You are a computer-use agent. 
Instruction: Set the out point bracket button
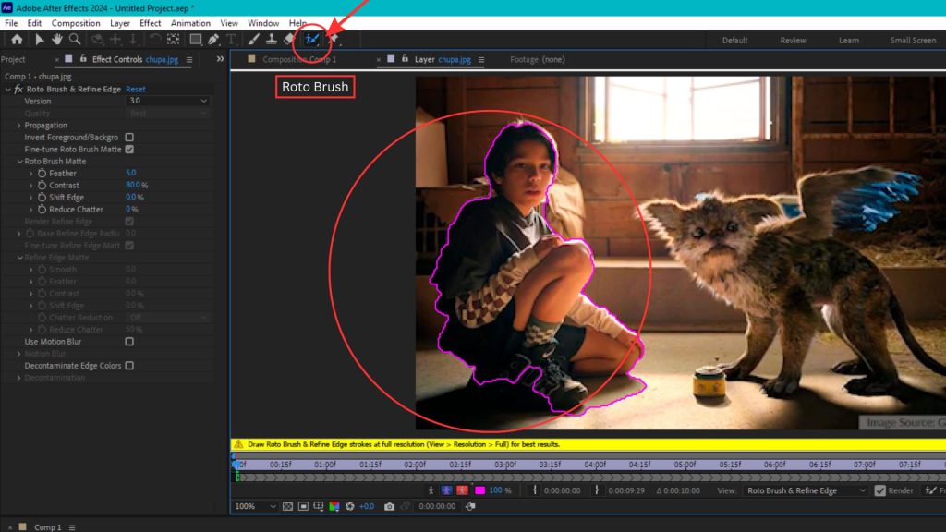[597, 491]
